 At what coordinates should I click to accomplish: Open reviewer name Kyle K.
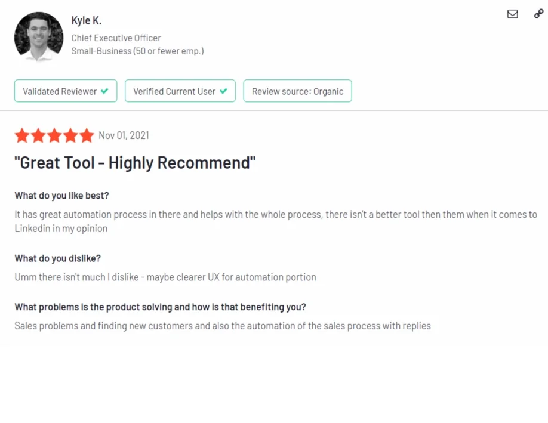click(x=87, y=21)
